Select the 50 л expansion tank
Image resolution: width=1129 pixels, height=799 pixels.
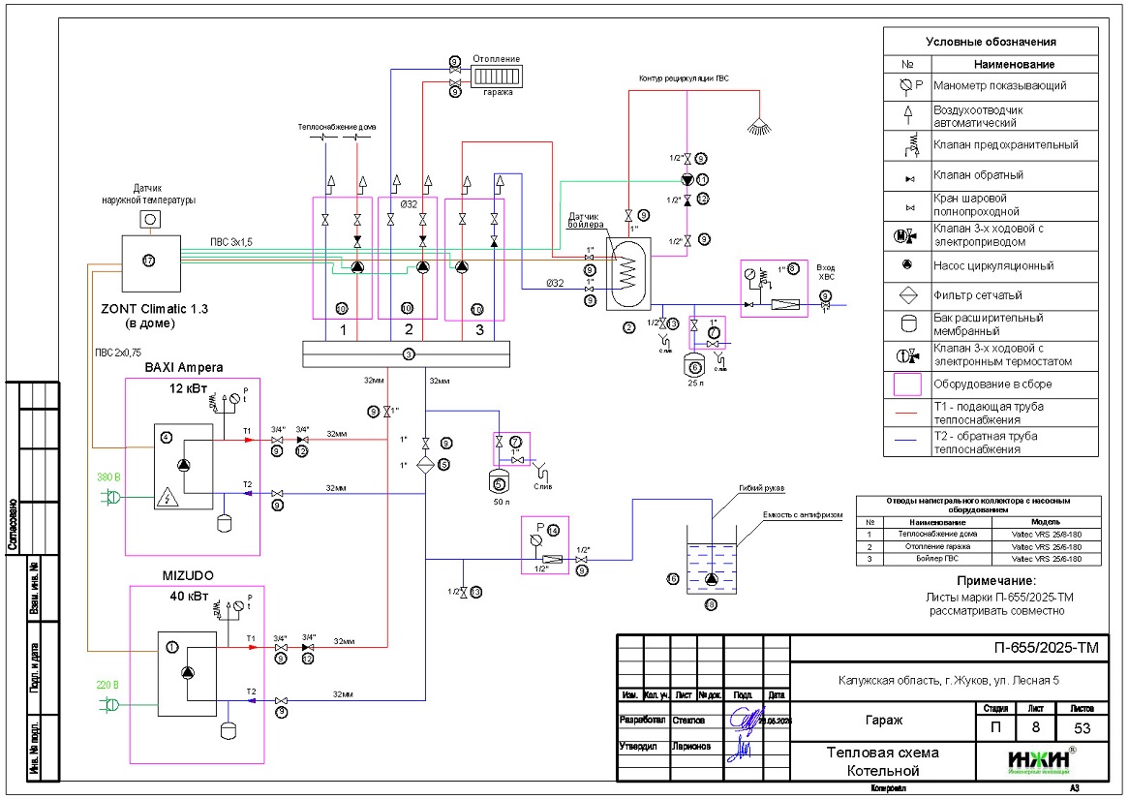pos(500,481)
